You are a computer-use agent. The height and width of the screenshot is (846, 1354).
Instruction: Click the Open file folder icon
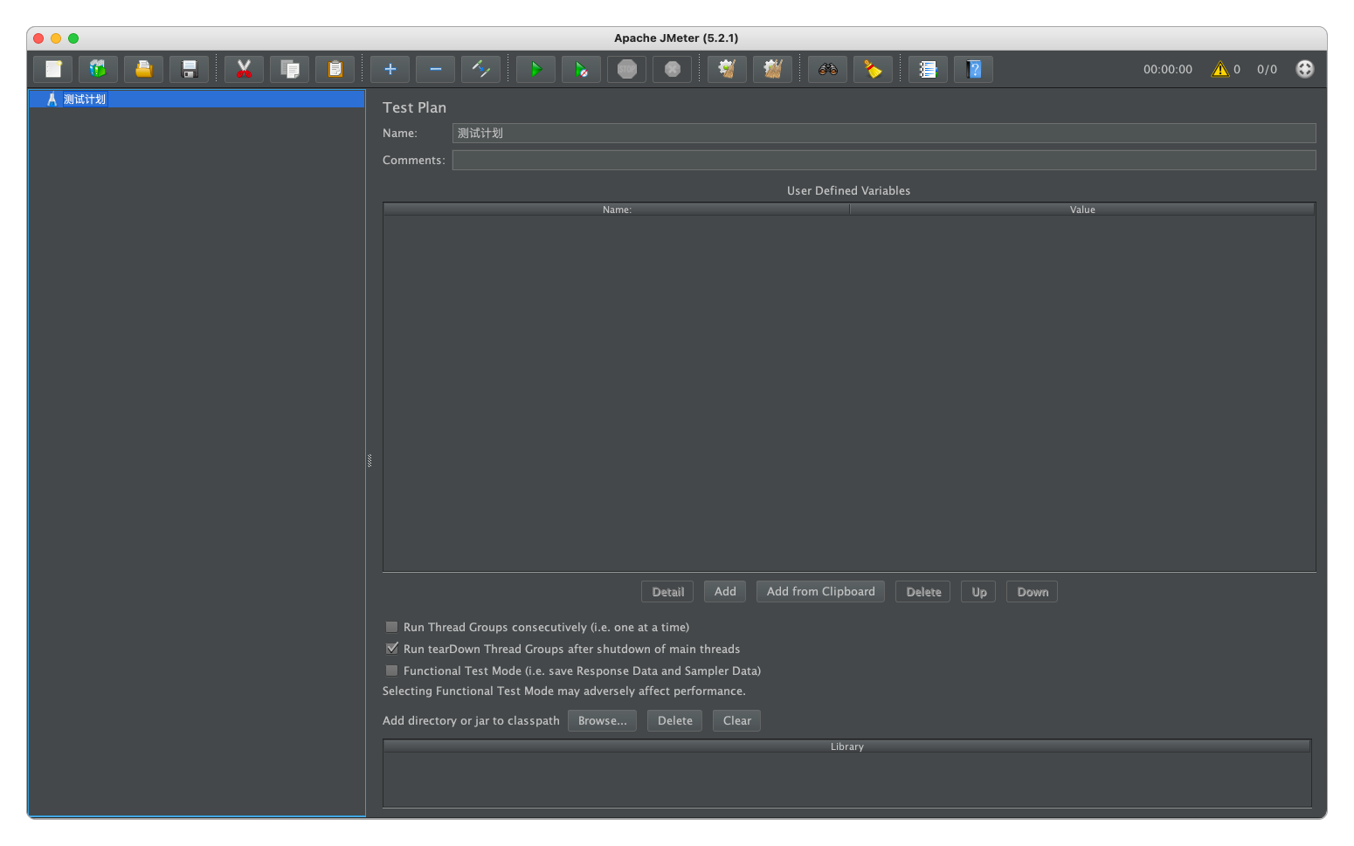tap(143, 69)
